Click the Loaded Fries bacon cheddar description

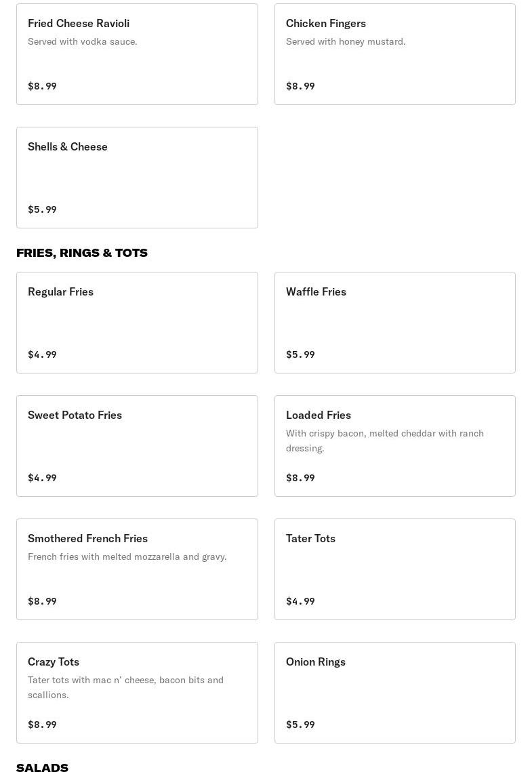(384, 441)
